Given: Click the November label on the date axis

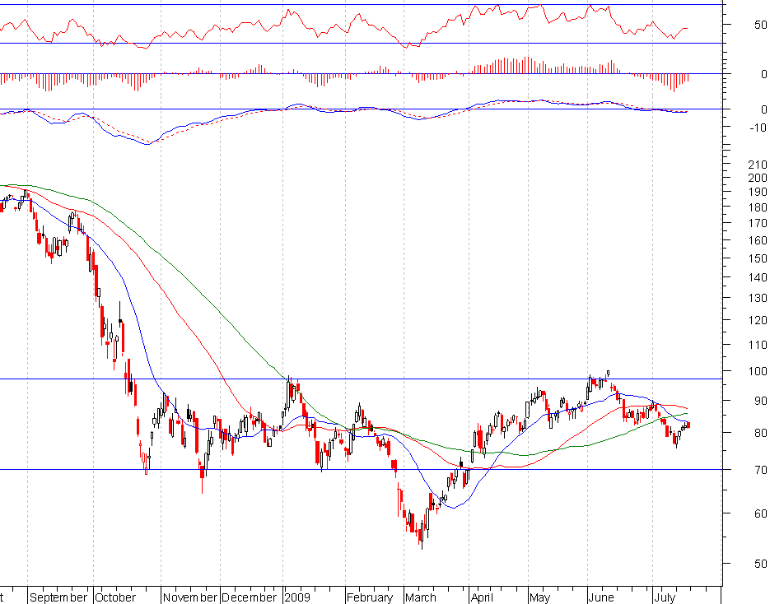Looking at the screenshot, I should click(x=189, y=597).
